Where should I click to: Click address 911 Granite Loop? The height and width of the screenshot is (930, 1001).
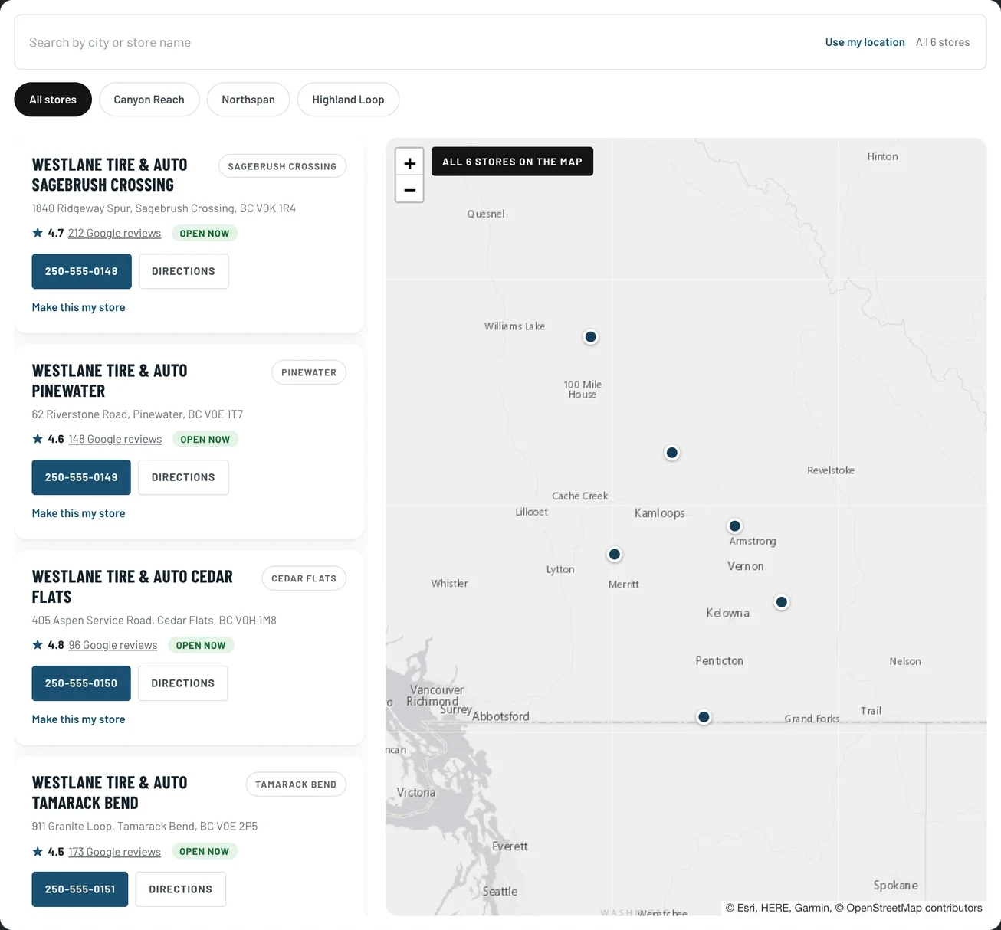tap(145, 827)
